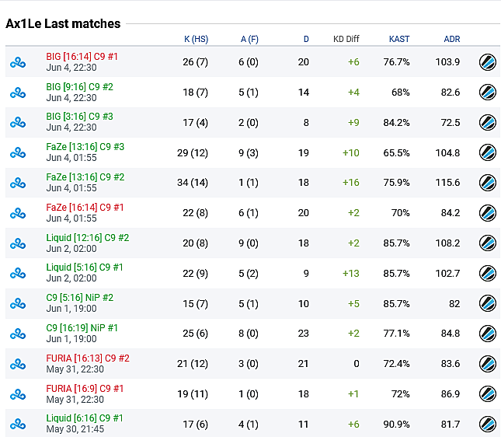Click the striped event icon in the FaZe [13:16] C9 #2 row

click(x=487, y=183)
